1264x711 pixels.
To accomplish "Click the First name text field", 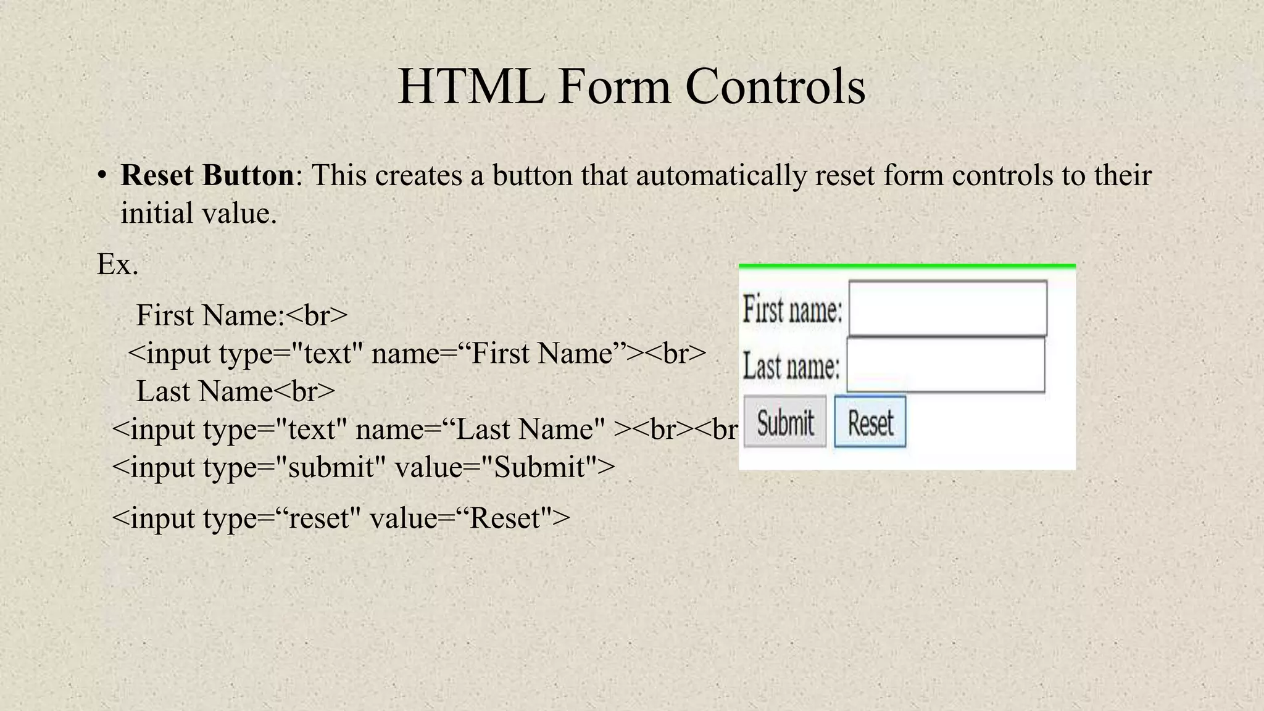I will click(x=947, y=308).
